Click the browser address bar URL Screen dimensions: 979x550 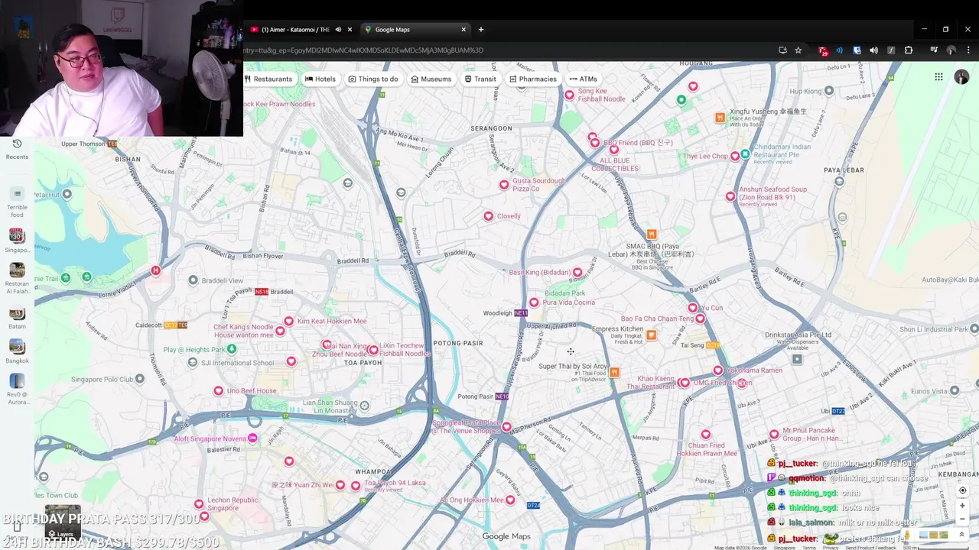coord(363,50)
